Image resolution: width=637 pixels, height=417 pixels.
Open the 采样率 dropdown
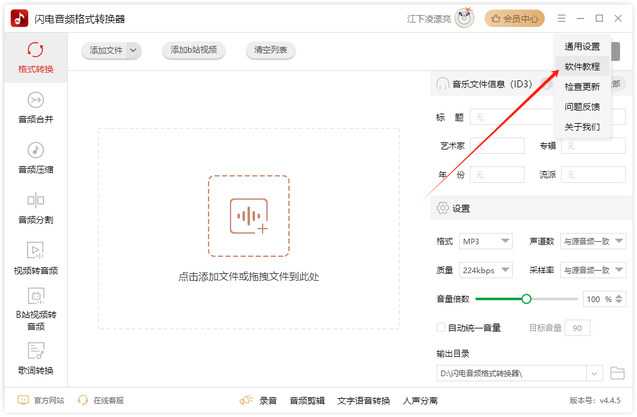point(593,270)
